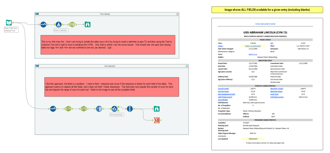The height and width of the screenshot is (153, 330).
Task: Select the RegEx tool feeding the Multi-Row Formula tool
Action: point(84,109)
